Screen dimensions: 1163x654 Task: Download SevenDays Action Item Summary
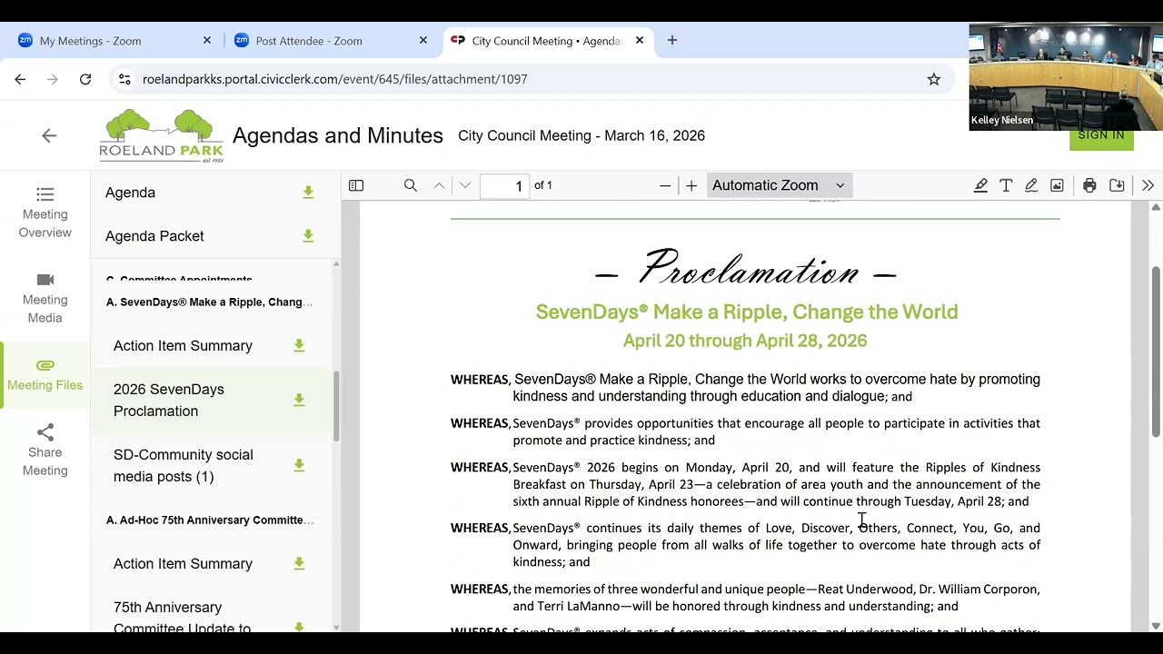tap(299, 345)
